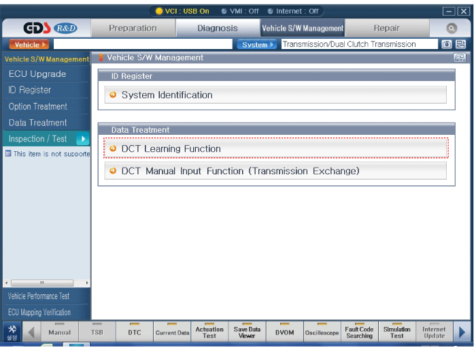This screenshot has height=350, width=476.
Task: Open ECU Upgrade in sidebar
Action: coord(37,74)
